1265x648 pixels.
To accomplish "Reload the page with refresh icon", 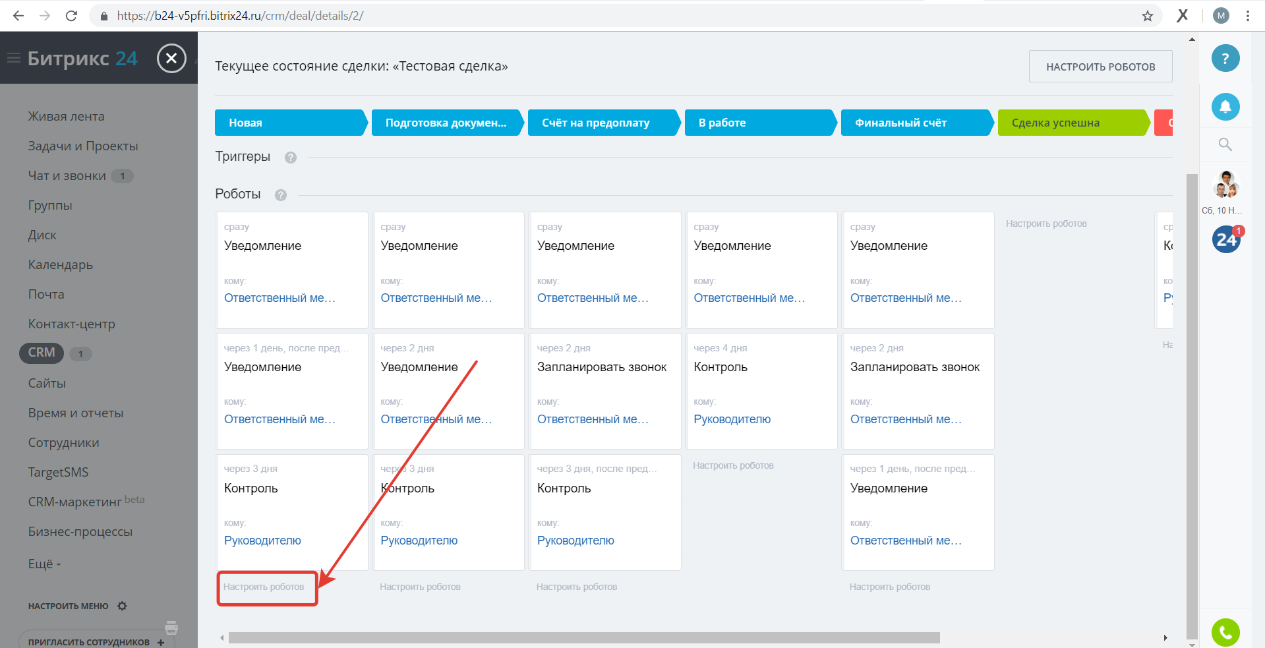I will tap(71, 16).
